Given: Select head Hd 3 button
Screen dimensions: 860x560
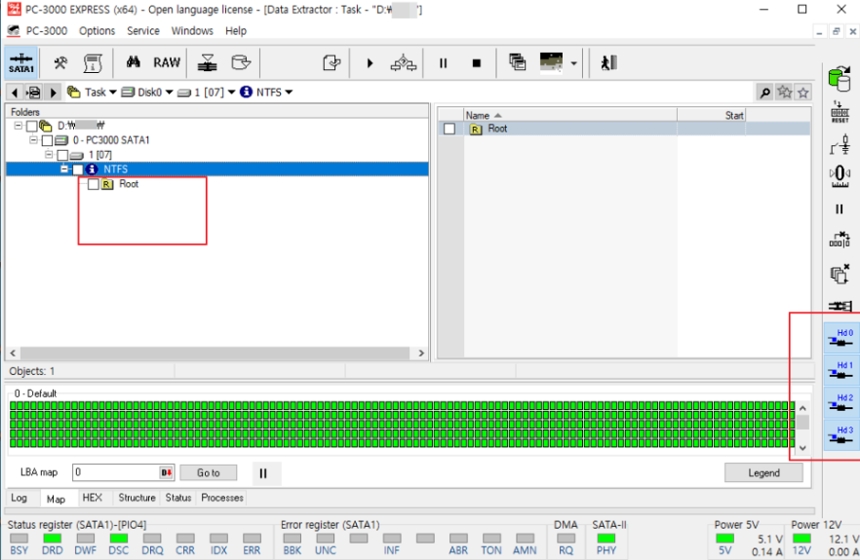Looking at the screenshot, I should pyautogui.click(x=841, y=435).
